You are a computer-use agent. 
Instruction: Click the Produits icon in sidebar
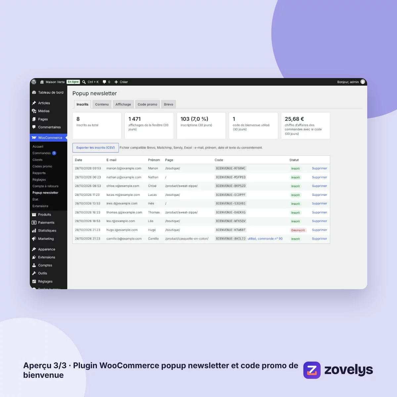(34, 214)
